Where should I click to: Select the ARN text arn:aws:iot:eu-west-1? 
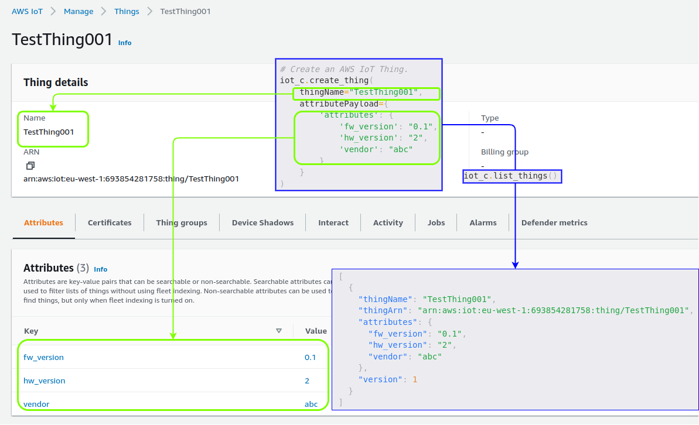(x=131, y=179)
